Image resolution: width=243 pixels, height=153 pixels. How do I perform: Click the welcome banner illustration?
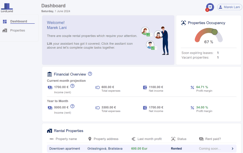tap(155, 41)
